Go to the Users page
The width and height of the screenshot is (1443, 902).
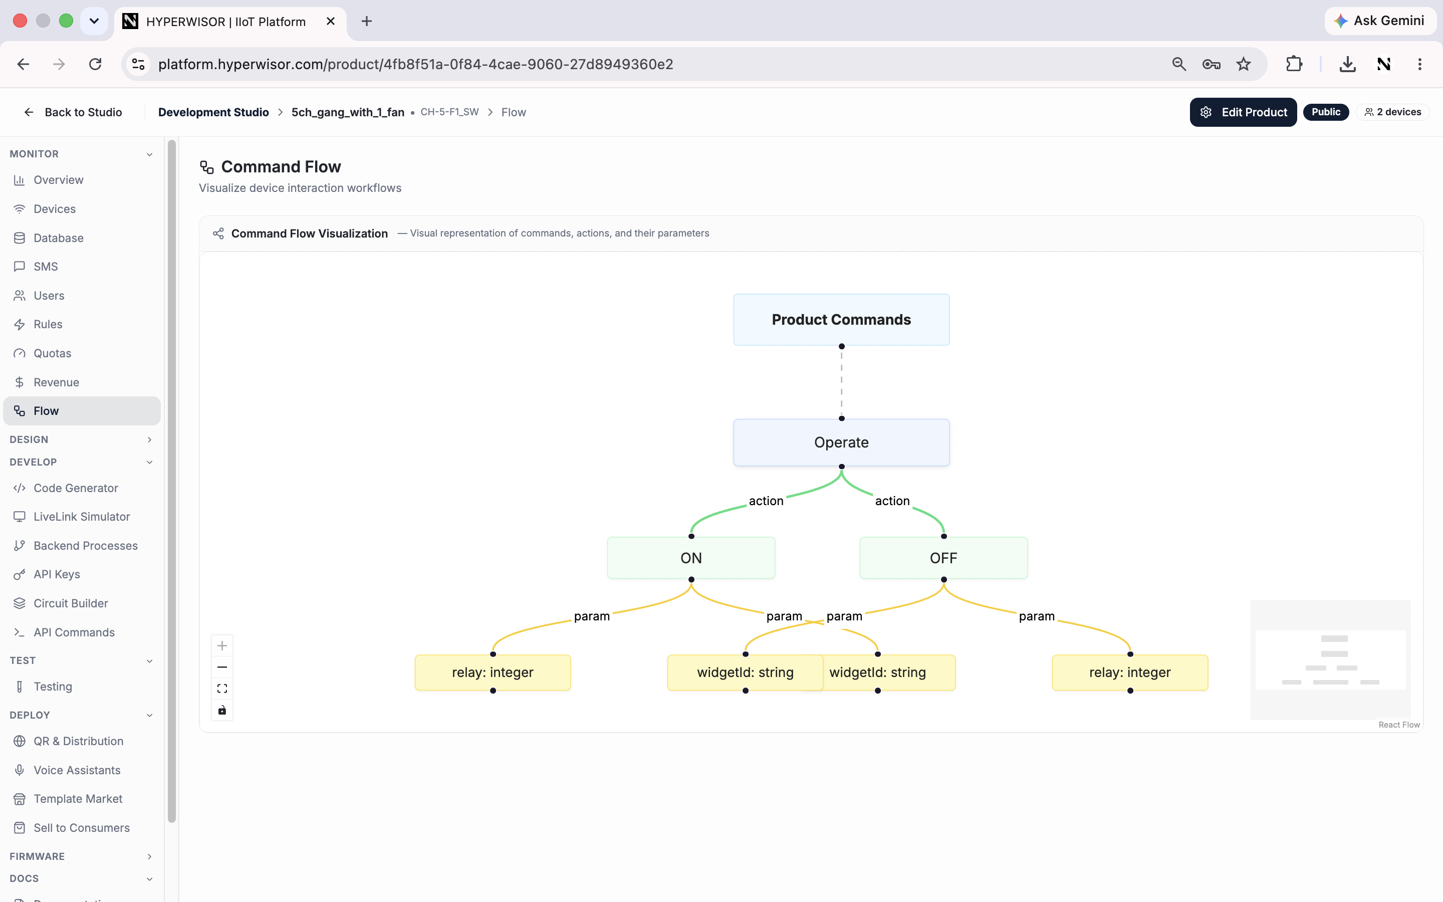(x=82, y=295)
